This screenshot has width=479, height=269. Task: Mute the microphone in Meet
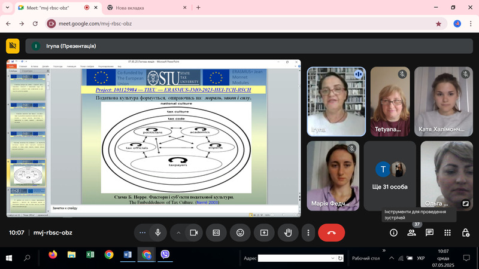coord(158,233)
